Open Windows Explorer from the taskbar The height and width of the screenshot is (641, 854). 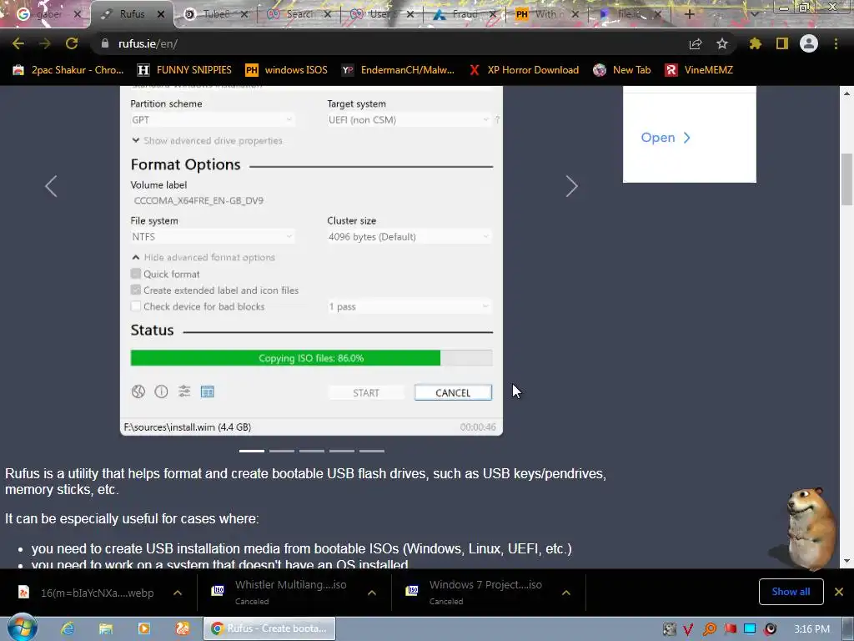[x=106, y=628]
